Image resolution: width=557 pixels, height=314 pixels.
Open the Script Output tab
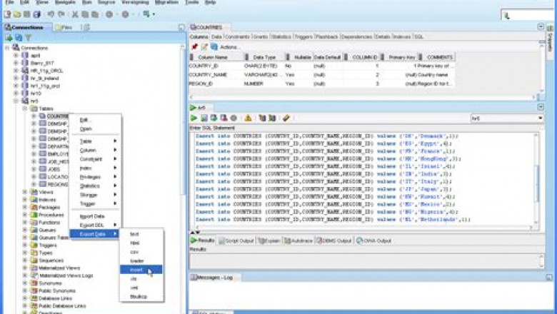[236, 240]
